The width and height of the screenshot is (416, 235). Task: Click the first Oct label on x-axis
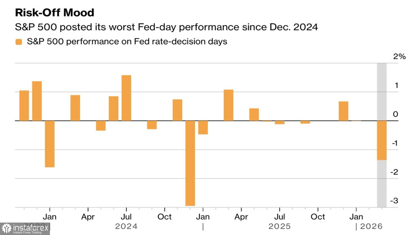pos(164,217)
